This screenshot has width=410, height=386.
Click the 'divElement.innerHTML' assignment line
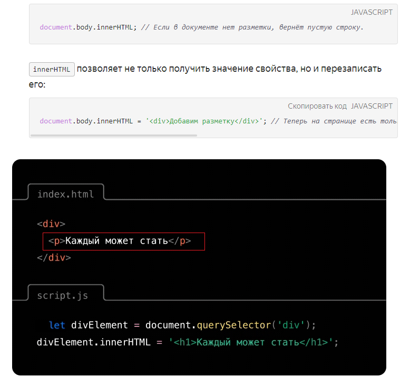coord(188,342)
